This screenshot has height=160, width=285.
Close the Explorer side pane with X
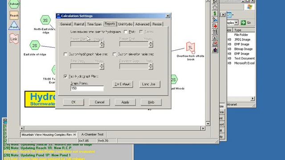point(223,15)
